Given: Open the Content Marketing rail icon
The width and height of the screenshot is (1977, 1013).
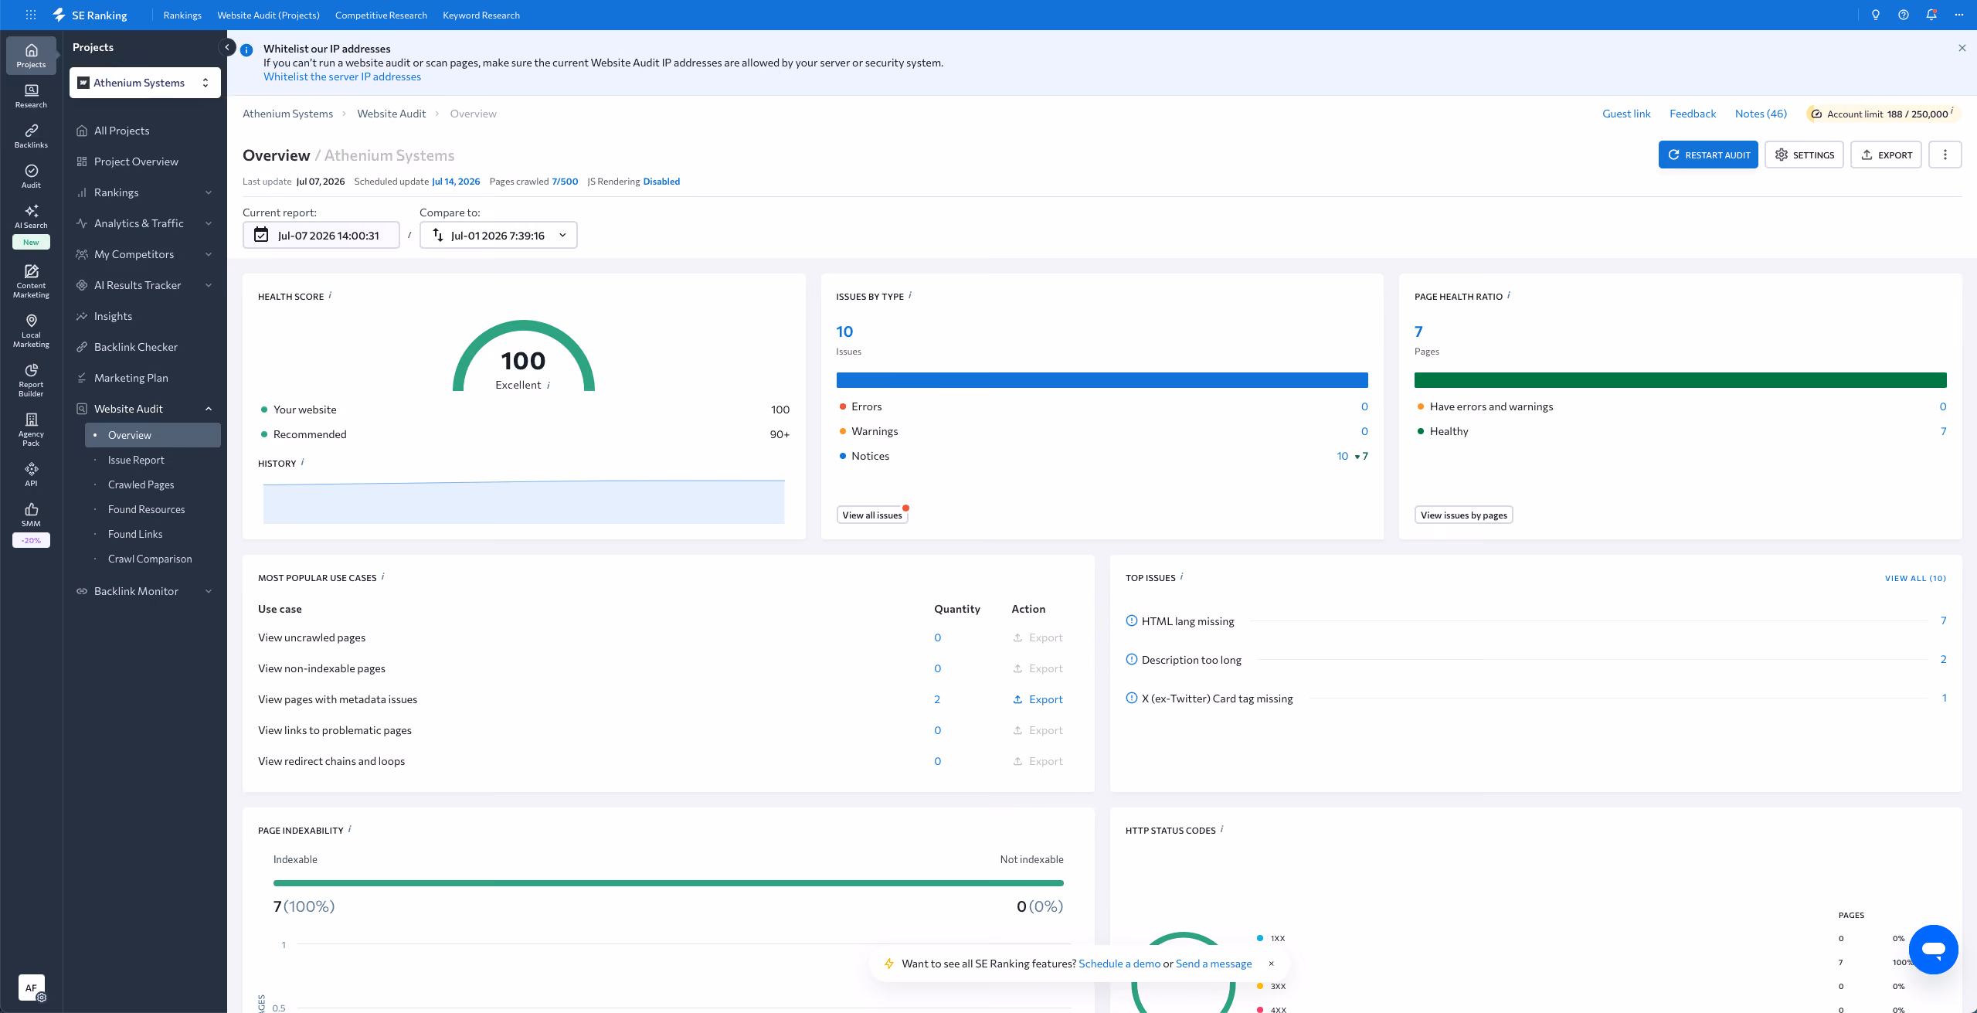Looking at the screenshot, I should point(31,281).
